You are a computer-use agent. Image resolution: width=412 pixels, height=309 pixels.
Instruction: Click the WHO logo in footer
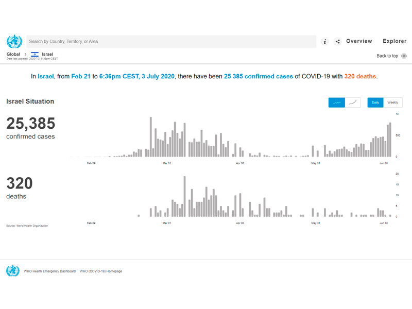pyautogui.click(x=13, y=271)
